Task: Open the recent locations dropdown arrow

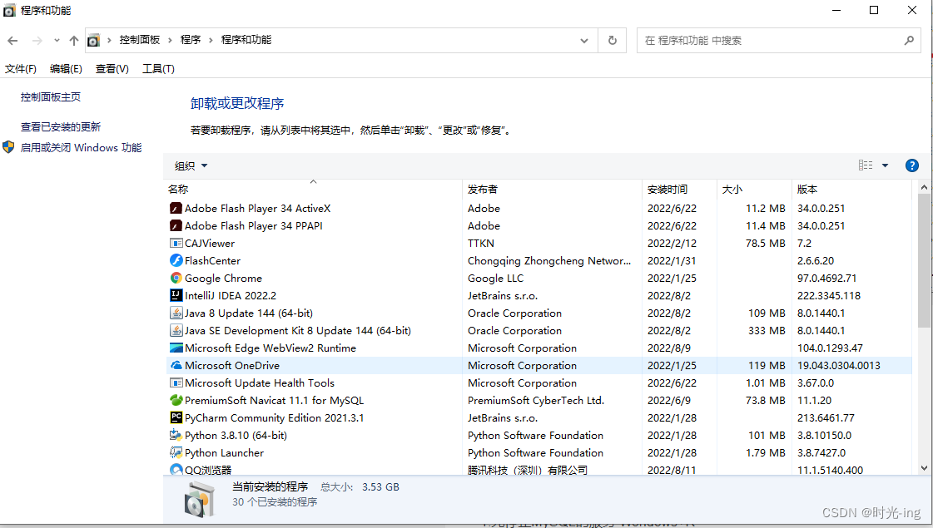Action: pos(57,41)
